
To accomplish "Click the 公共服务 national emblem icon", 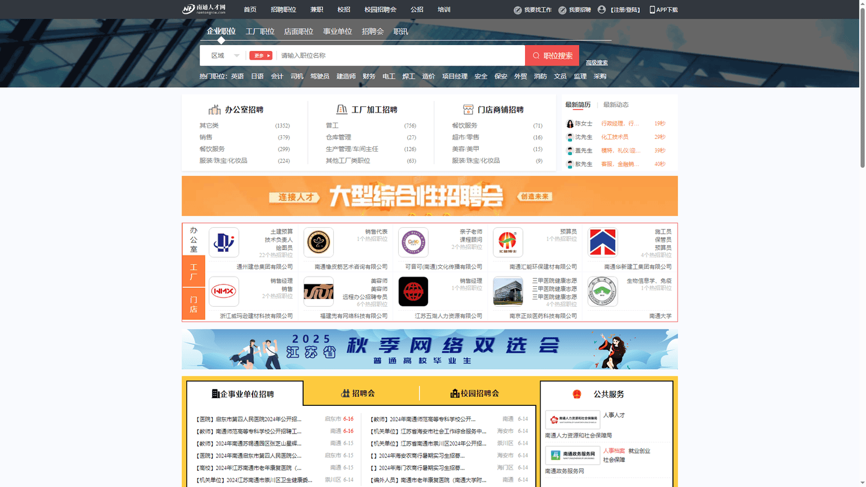I will (x=577, y=394).
